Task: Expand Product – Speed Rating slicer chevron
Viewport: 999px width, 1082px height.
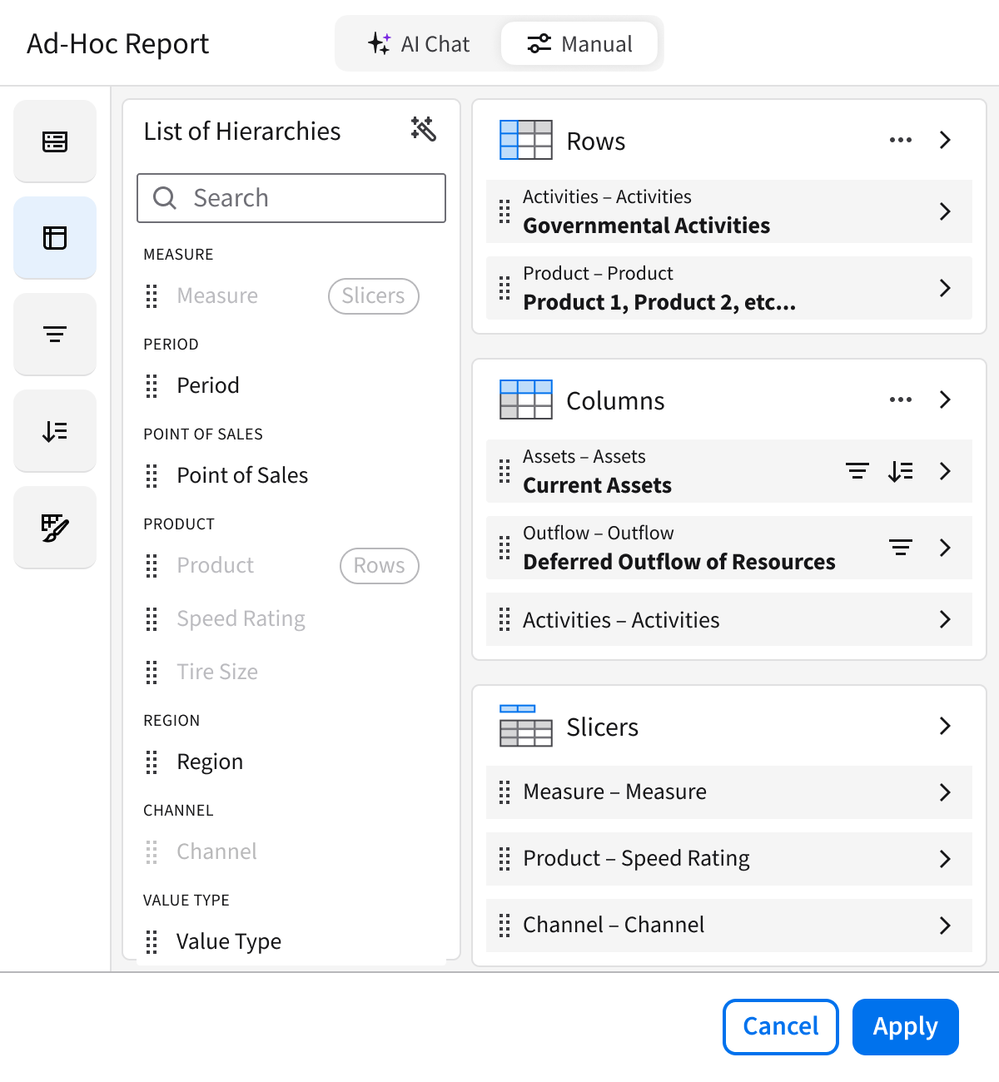Action: coord(945,859)
